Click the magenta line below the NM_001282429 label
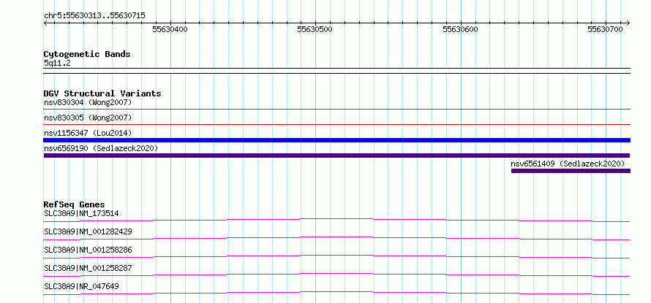Viewport: 651px width, 303px height. pos(337,238)
